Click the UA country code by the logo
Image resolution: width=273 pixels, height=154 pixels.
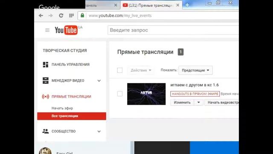80,27
